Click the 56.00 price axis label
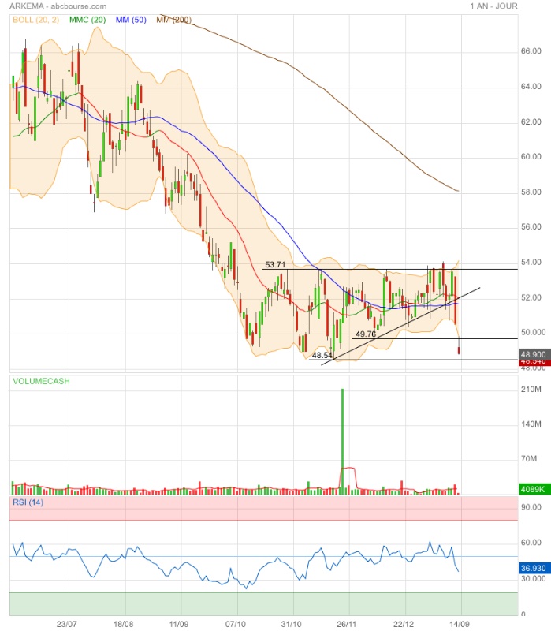 point(531,227)
